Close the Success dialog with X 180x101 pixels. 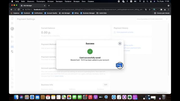(x=120, y=43)
